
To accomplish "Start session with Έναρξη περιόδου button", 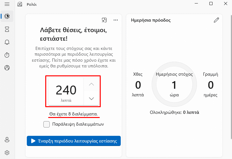I will [74, 141].
